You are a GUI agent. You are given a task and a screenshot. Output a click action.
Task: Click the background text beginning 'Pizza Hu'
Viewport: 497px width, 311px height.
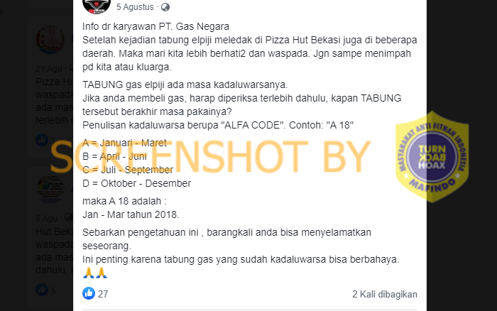[54, 82]
